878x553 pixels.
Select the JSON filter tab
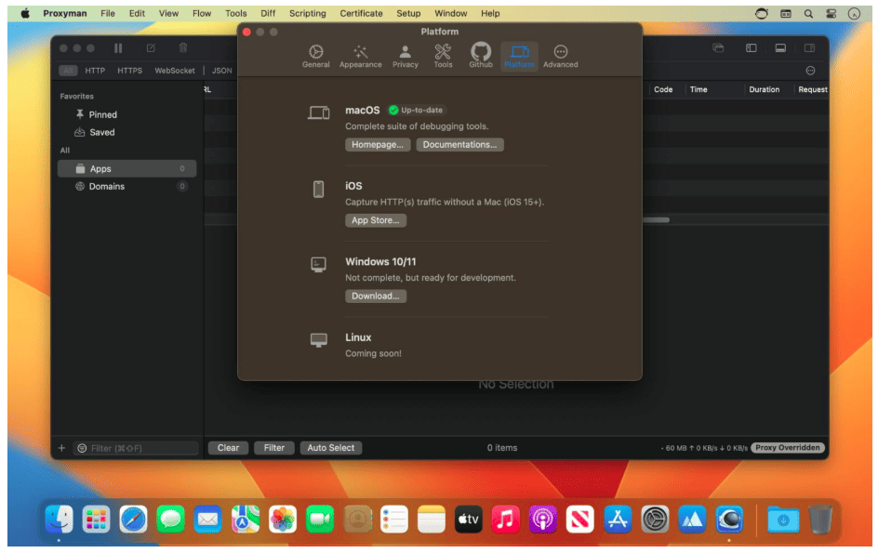click(221, 71)
